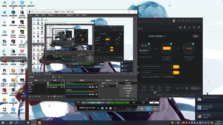Move the scene down with the arrow icon
The width and height of the screenshot is (223, 125).
click(39, 96)
